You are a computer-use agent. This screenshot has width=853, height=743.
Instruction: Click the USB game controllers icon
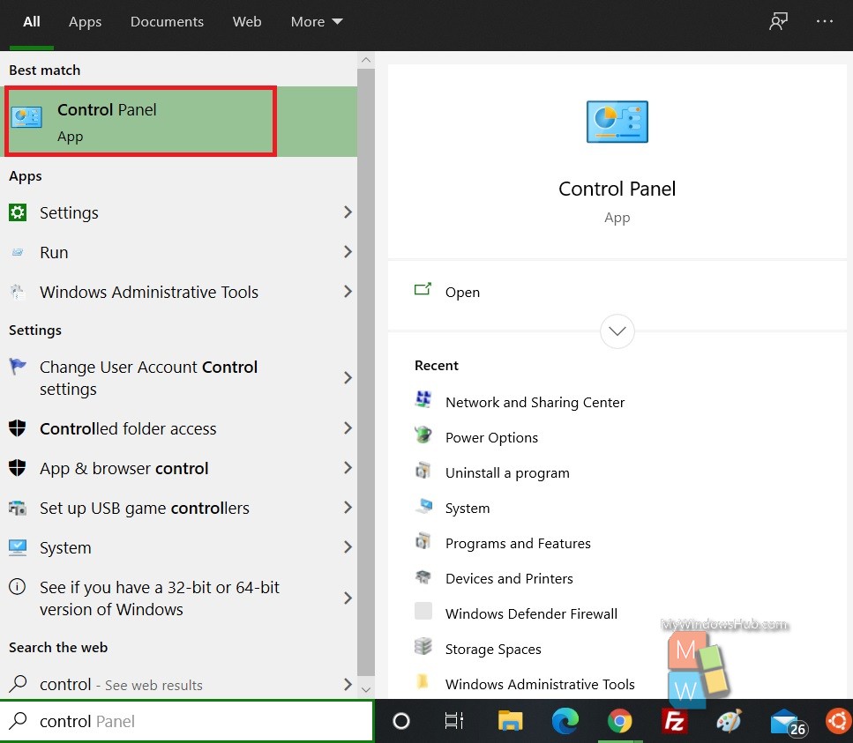tap(18, 509)
